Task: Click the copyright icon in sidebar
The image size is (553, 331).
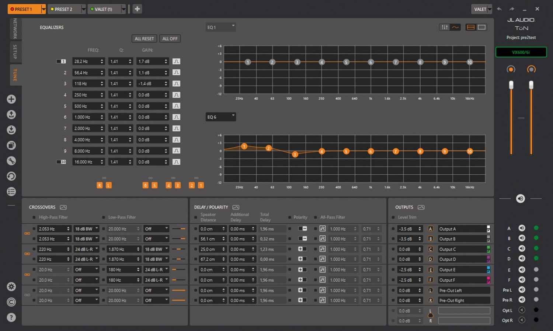Action: click(11, 302)
